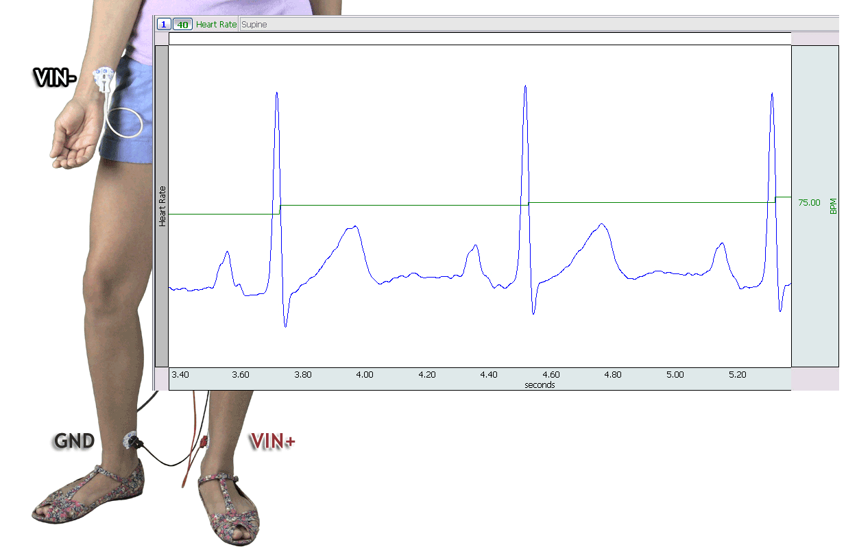Screen dimensions: 846x551
Task: Select the channel 40 Heart Rate box
Action: [x=182, y=23]
